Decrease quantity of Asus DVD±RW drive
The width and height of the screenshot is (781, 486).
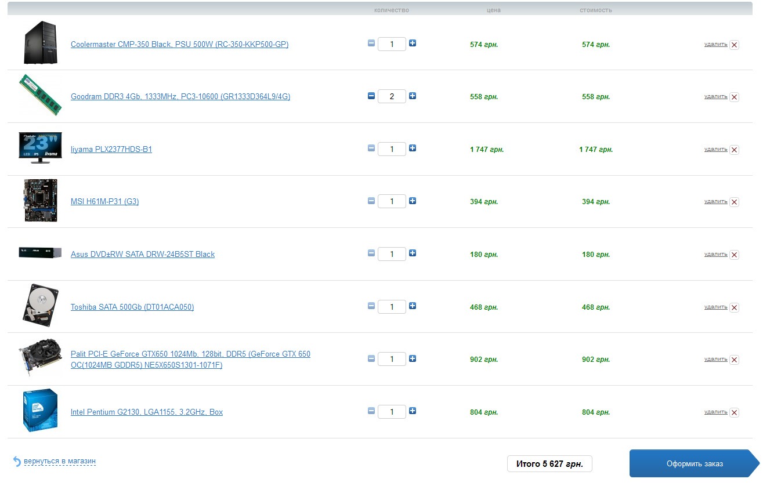371,253
